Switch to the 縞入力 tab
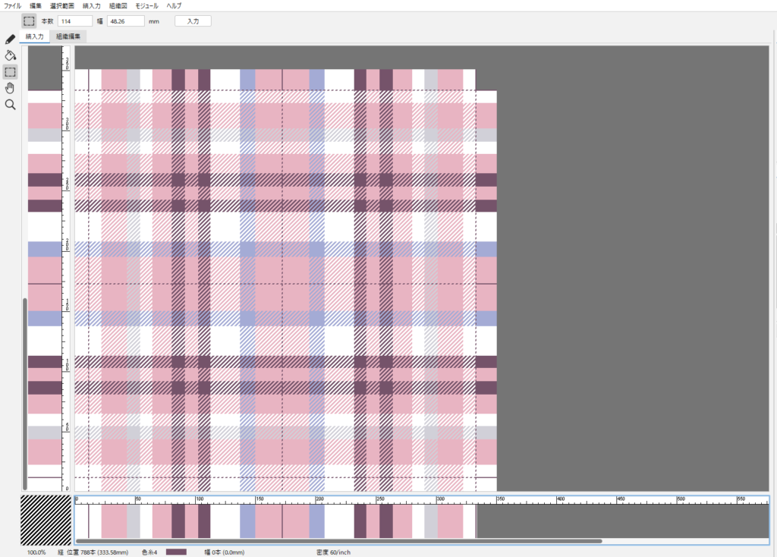 pos(35,36)
